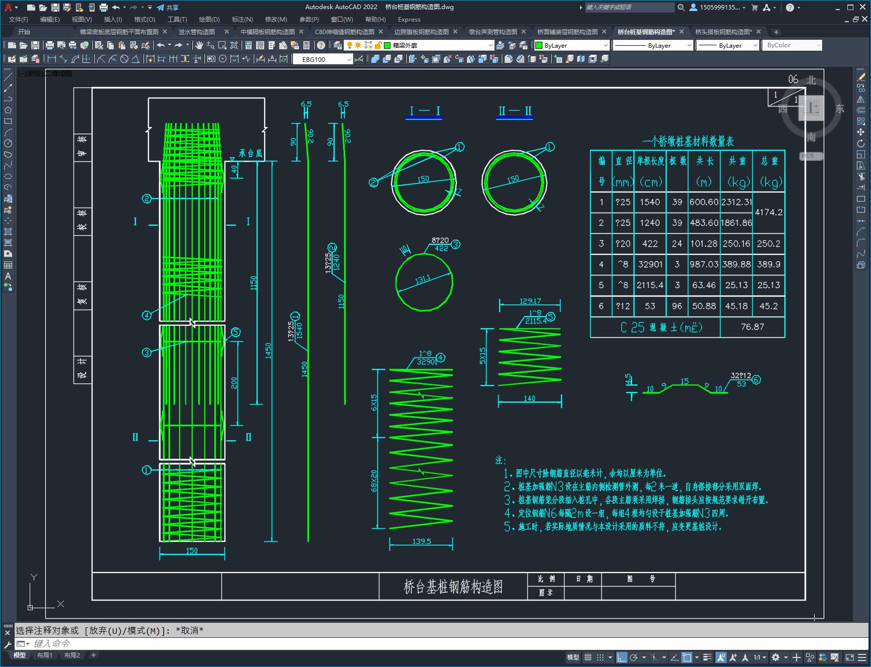The height and width of the screenshot is (667, 871).
Task: Add a new drawing tab with plus button
Action: 776,32
